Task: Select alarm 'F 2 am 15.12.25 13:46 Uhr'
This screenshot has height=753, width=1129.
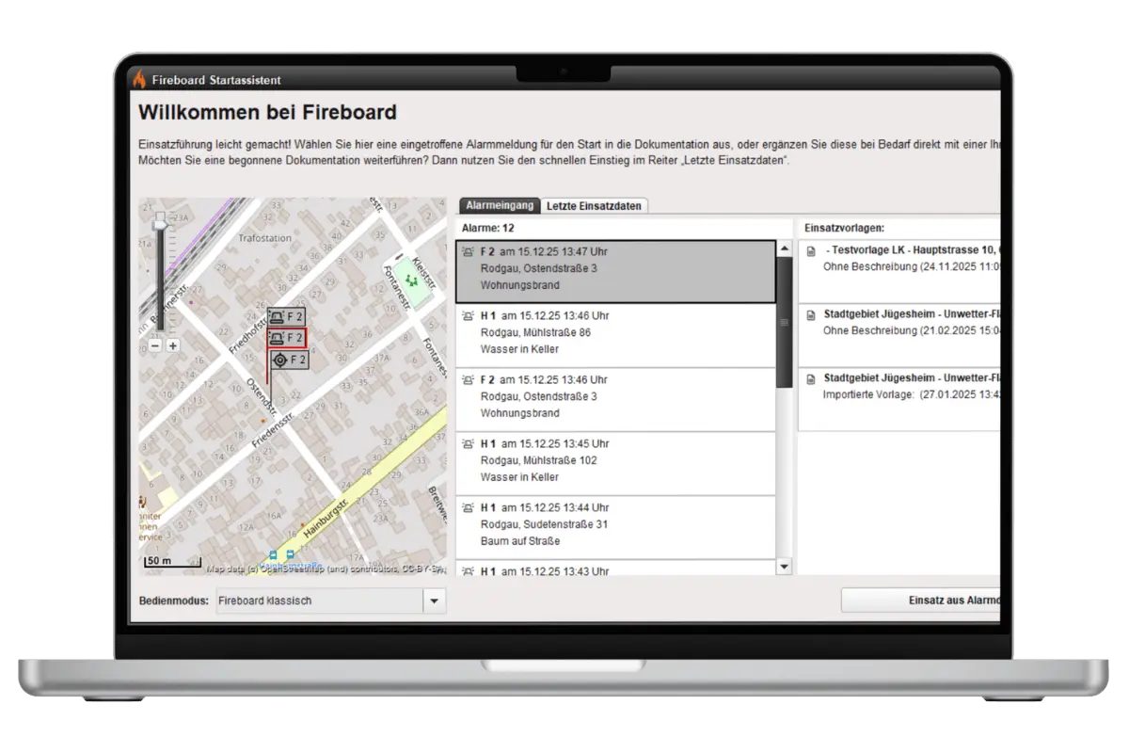Action: click(616, 399)
